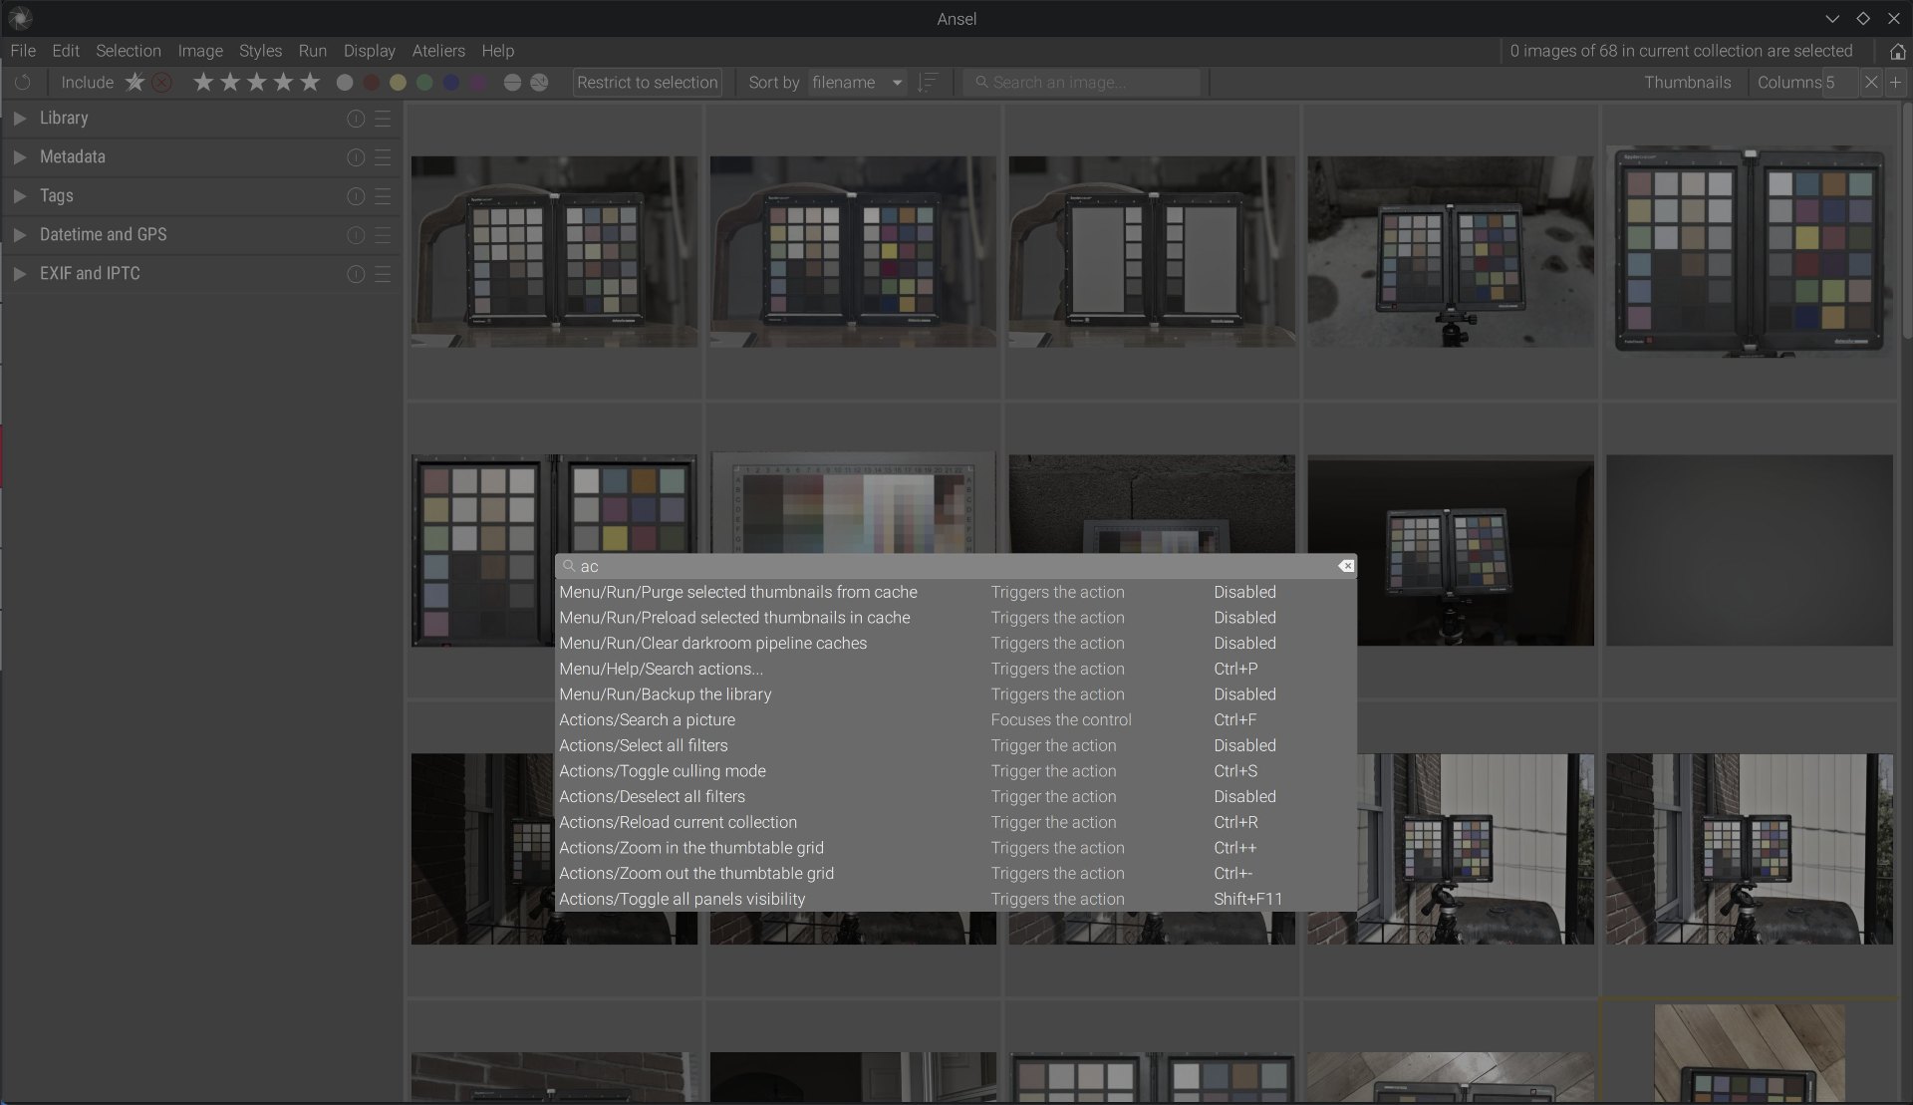The image size is (1913, 1105).
Task: Toggle the edited images filter icon
Action: pos(539,83)
